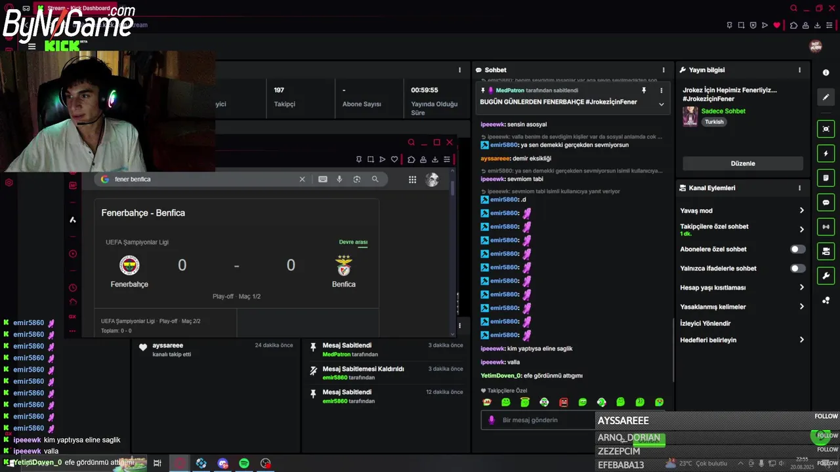
Task: Click the Turkish language tag
Action: (714, 122)
